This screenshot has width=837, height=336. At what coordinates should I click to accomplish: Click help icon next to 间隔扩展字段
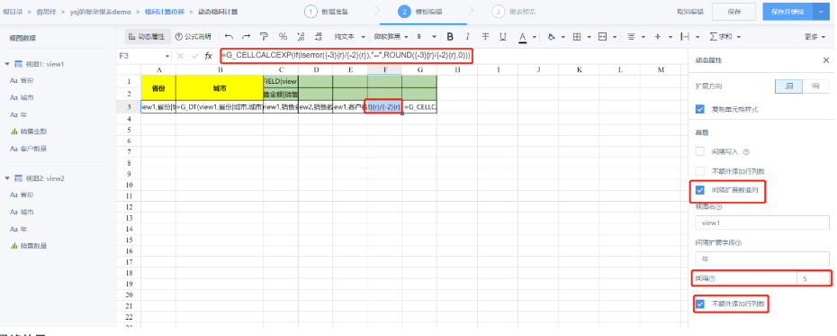[739, 242]
